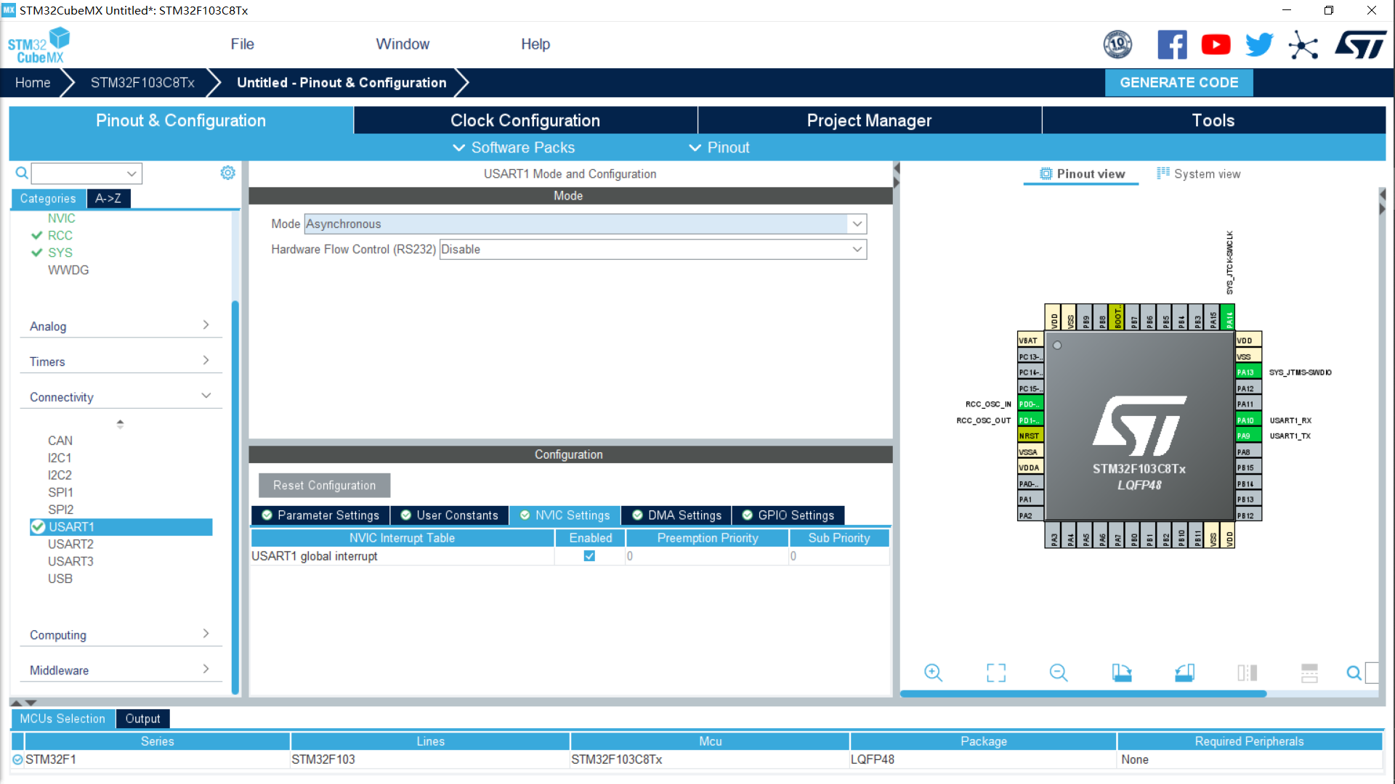Click the NRST pin on the chip
The width and height of the screenshot is (1395, 784).
coord(1030,436)
